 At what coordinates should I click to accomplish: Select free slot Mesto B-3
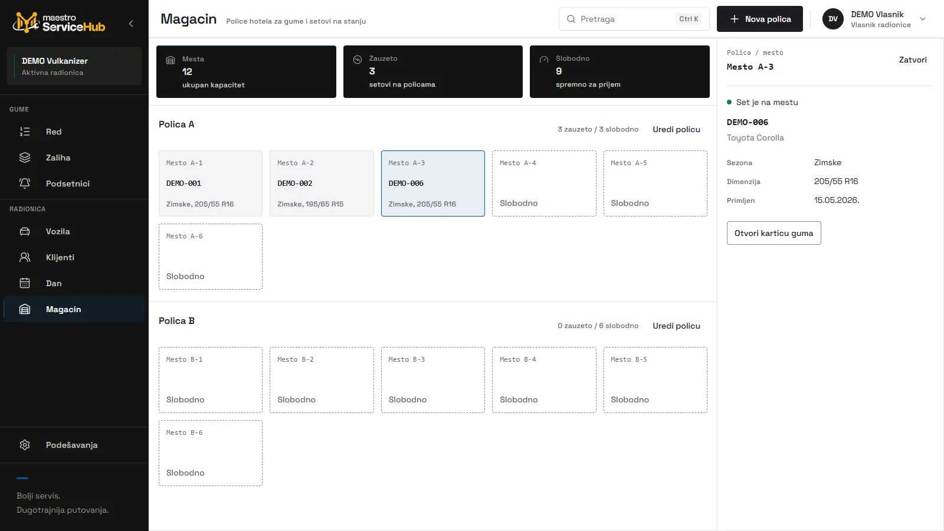(433, 380)
